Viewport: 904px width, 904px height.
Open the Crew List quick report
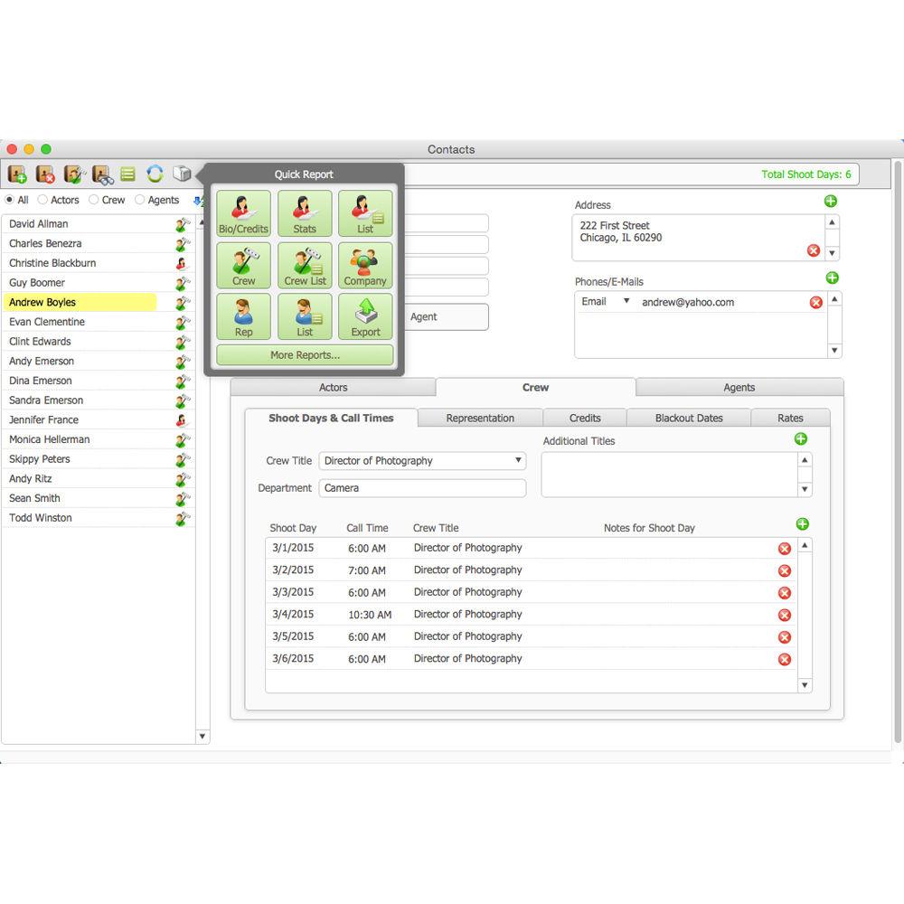click(305, 265)
